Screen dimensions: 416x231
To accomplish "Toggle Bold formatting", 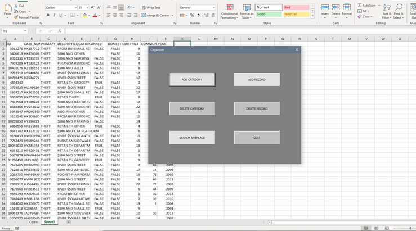I will tap(48, 16).
